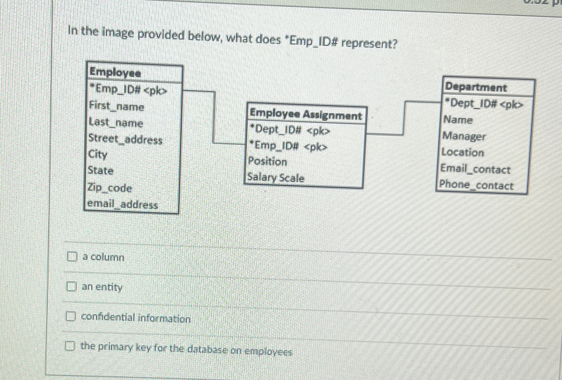Click First_name in Employee table
This screenshot has width=562, height=380.
116,106
